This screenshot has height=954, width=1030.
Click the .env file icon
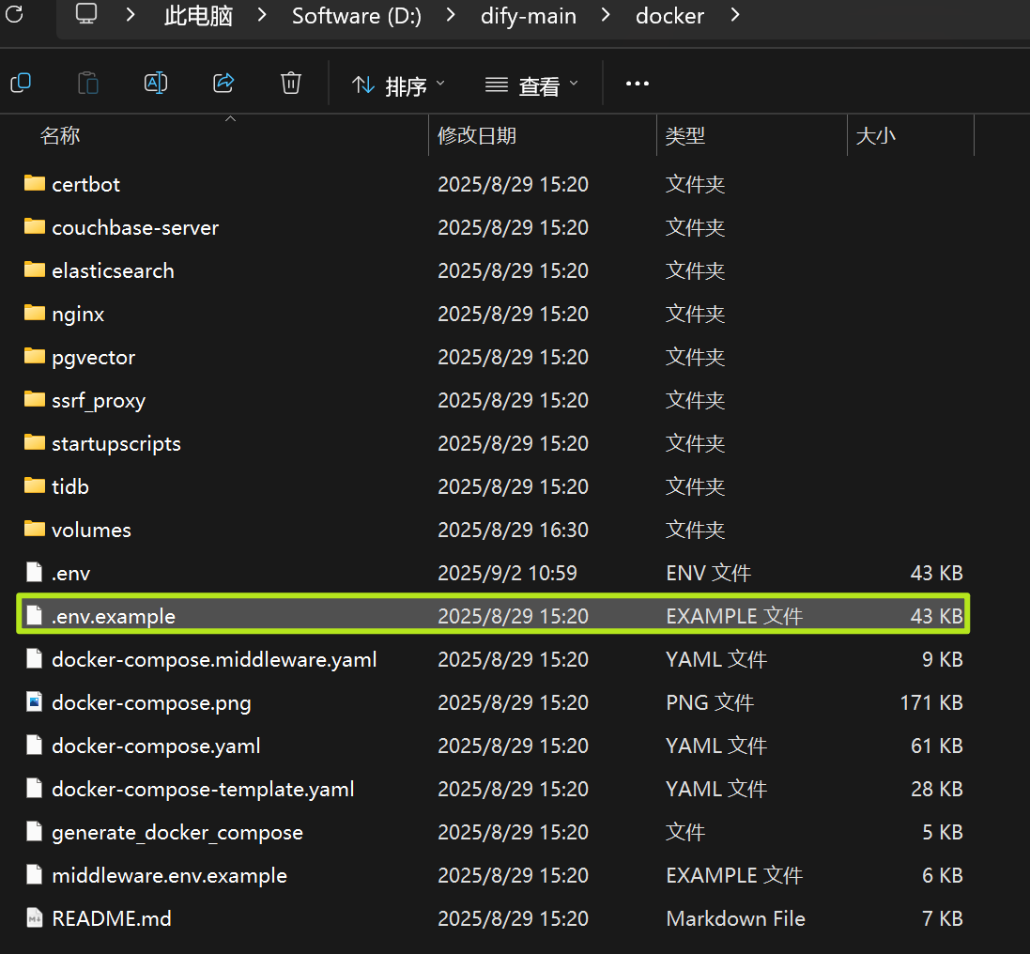(34, 572)
